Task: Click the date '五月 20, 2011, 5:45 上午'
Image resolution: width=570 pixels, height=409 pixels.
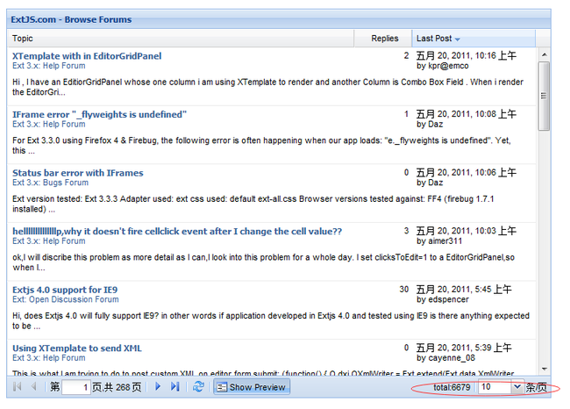Action: click(x=464, y=290)
